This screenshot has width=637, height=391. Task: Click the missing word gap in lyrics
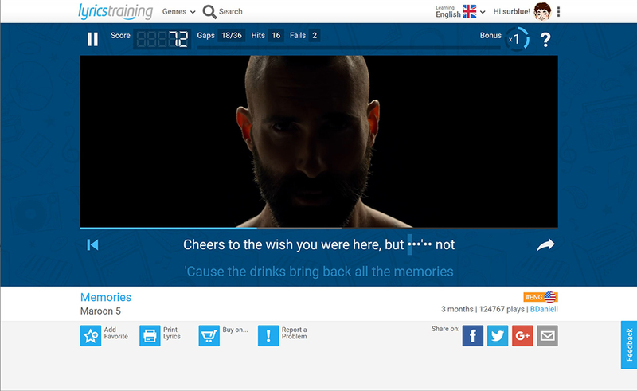[x=420, y=244]
